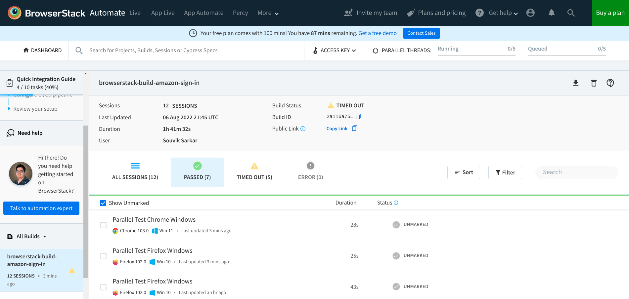Click the timed out warning icon on sidebar build
Image resolution: width=629 pixels, height=299 pixels.
click(x=72, y=271)
